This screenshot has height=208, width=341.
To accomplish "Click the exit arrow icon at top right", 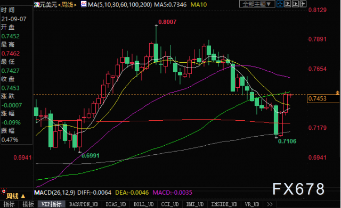I will (303, 4).
